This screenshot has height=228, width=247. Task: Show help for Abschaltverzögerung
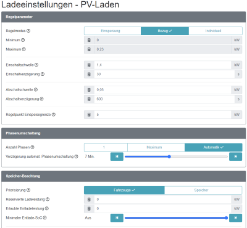click(41, 99)
